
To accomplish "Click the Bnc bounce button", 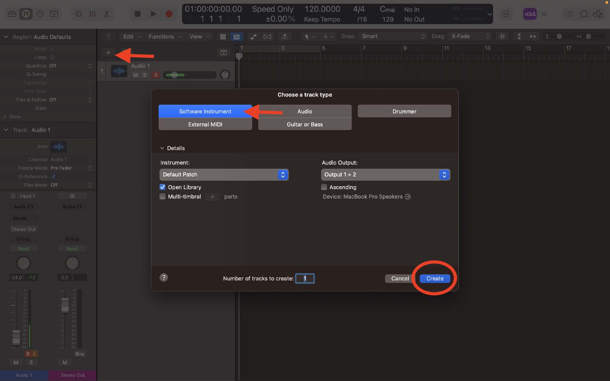I will point(80,354).
